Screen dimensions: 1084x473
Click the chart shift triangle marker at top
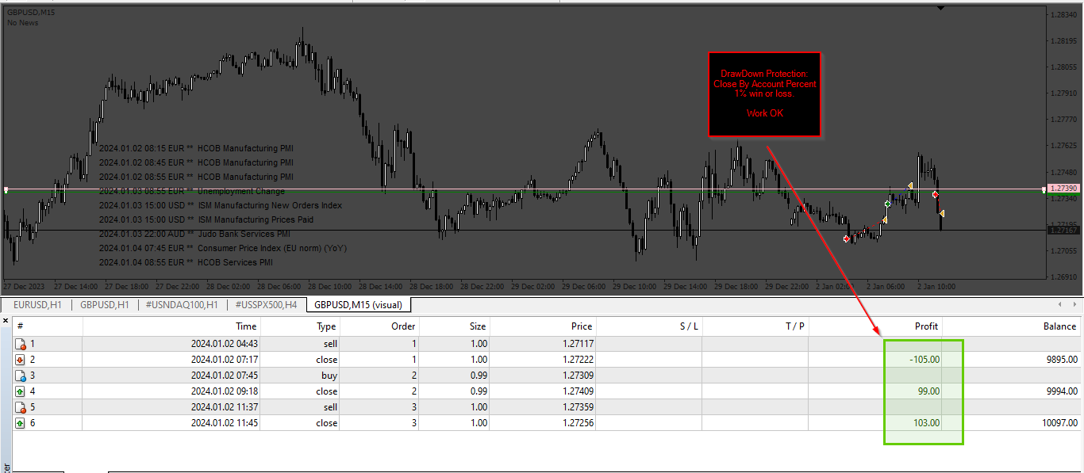(x=940, y=8)
